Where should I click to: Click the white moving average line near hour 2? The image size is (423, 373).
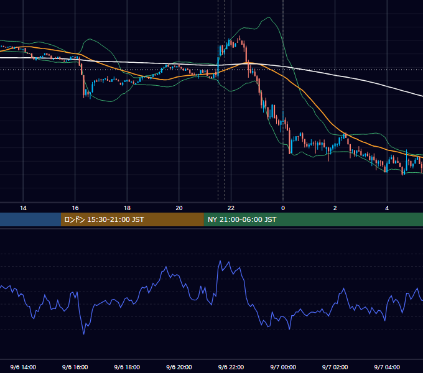pyautogui.click(x=335, y=75)
